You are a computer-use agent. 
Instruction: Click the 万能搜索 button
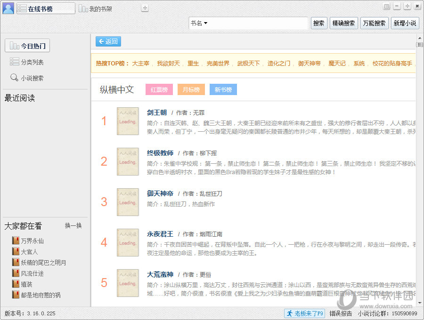click(374, 23)
